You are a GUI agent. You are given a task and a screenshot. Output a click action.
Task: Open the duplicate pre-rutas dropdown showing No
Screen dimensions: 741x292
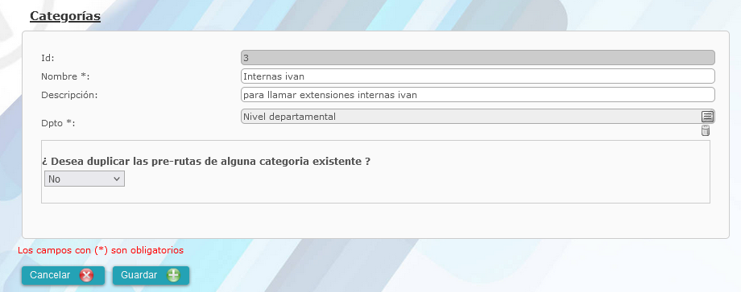point(85,179)
